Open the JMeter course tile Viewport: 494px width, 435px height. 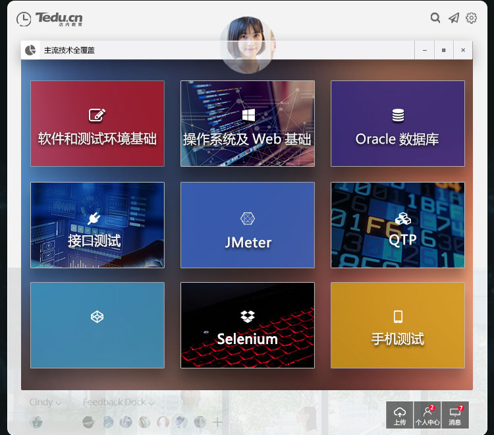(248, 225)
